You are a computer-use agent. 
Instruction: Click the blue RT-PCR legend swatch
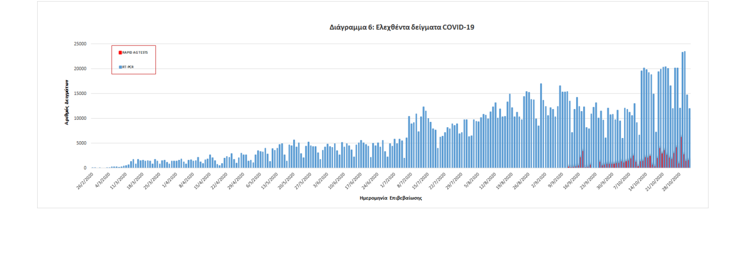(120, 67)
